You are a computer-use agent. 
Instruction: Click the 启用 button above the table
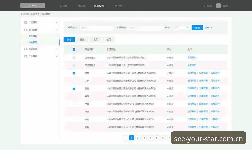coord(96,39)
